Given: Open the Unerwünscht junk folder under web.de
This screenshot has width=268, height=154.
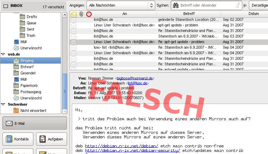Looking at the screenshot, I should (x=31, y=98).
